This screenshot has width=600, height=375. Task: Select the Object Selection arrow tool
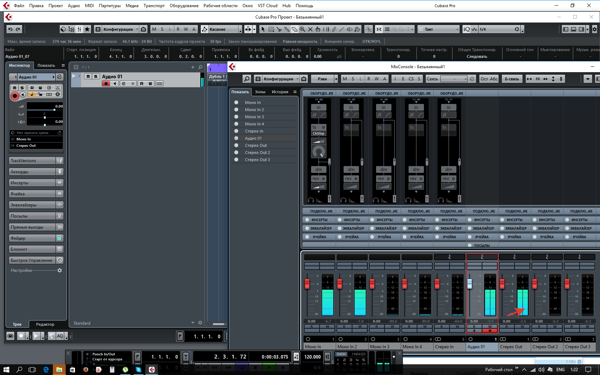tap(263, 29)
